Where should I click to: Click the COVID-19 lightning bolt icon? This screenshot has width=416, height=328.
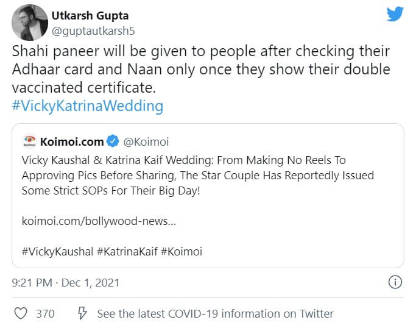point(83,314)
